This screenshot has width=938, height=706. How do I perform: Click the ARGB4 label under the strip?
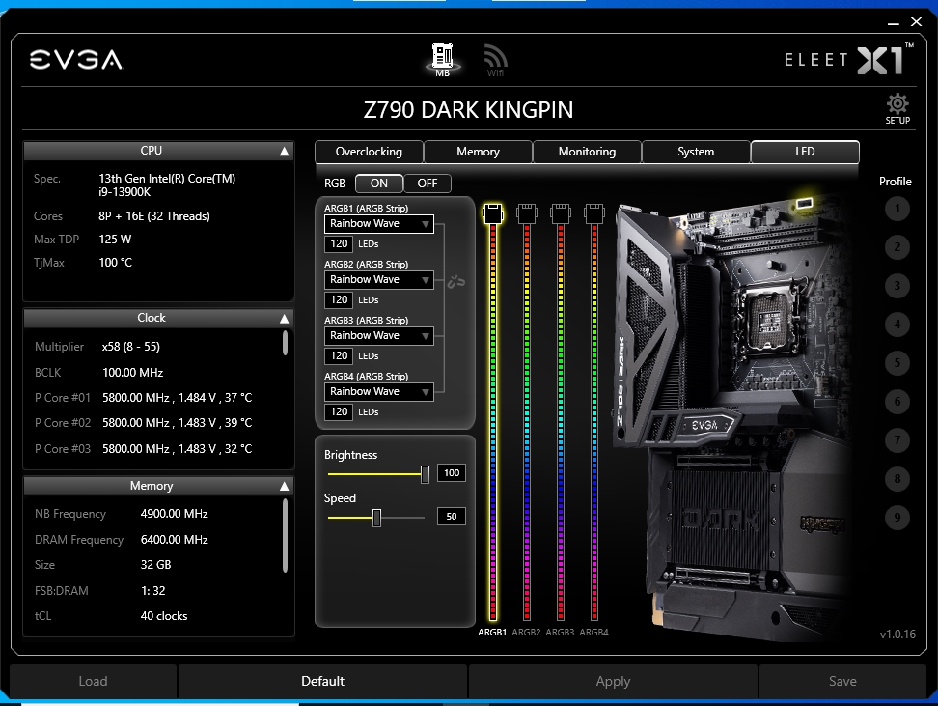[594, 633]
